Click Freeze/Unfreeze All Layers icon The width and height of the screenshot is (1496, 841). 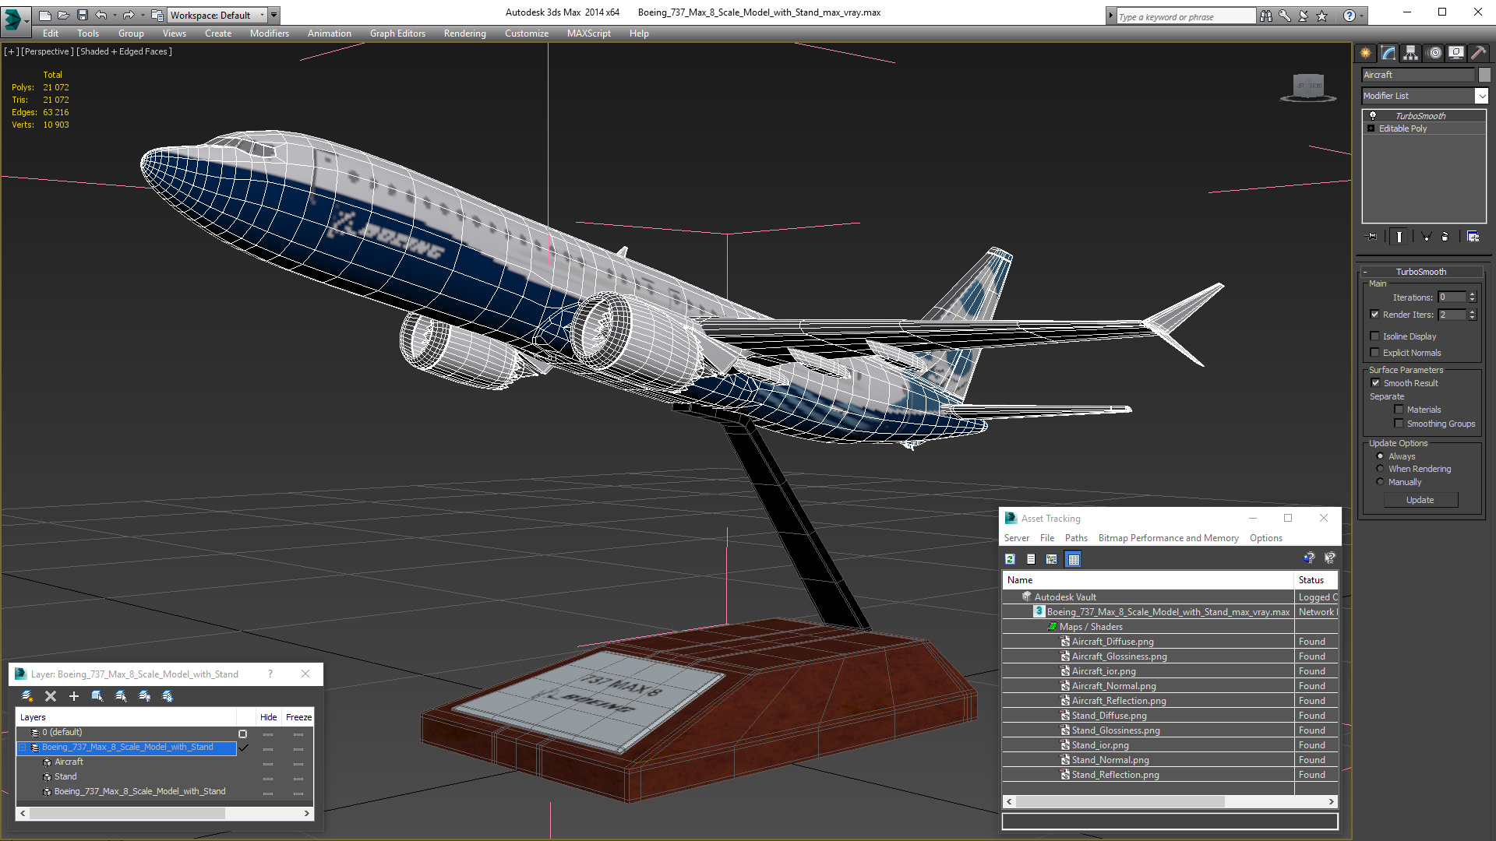168,696
